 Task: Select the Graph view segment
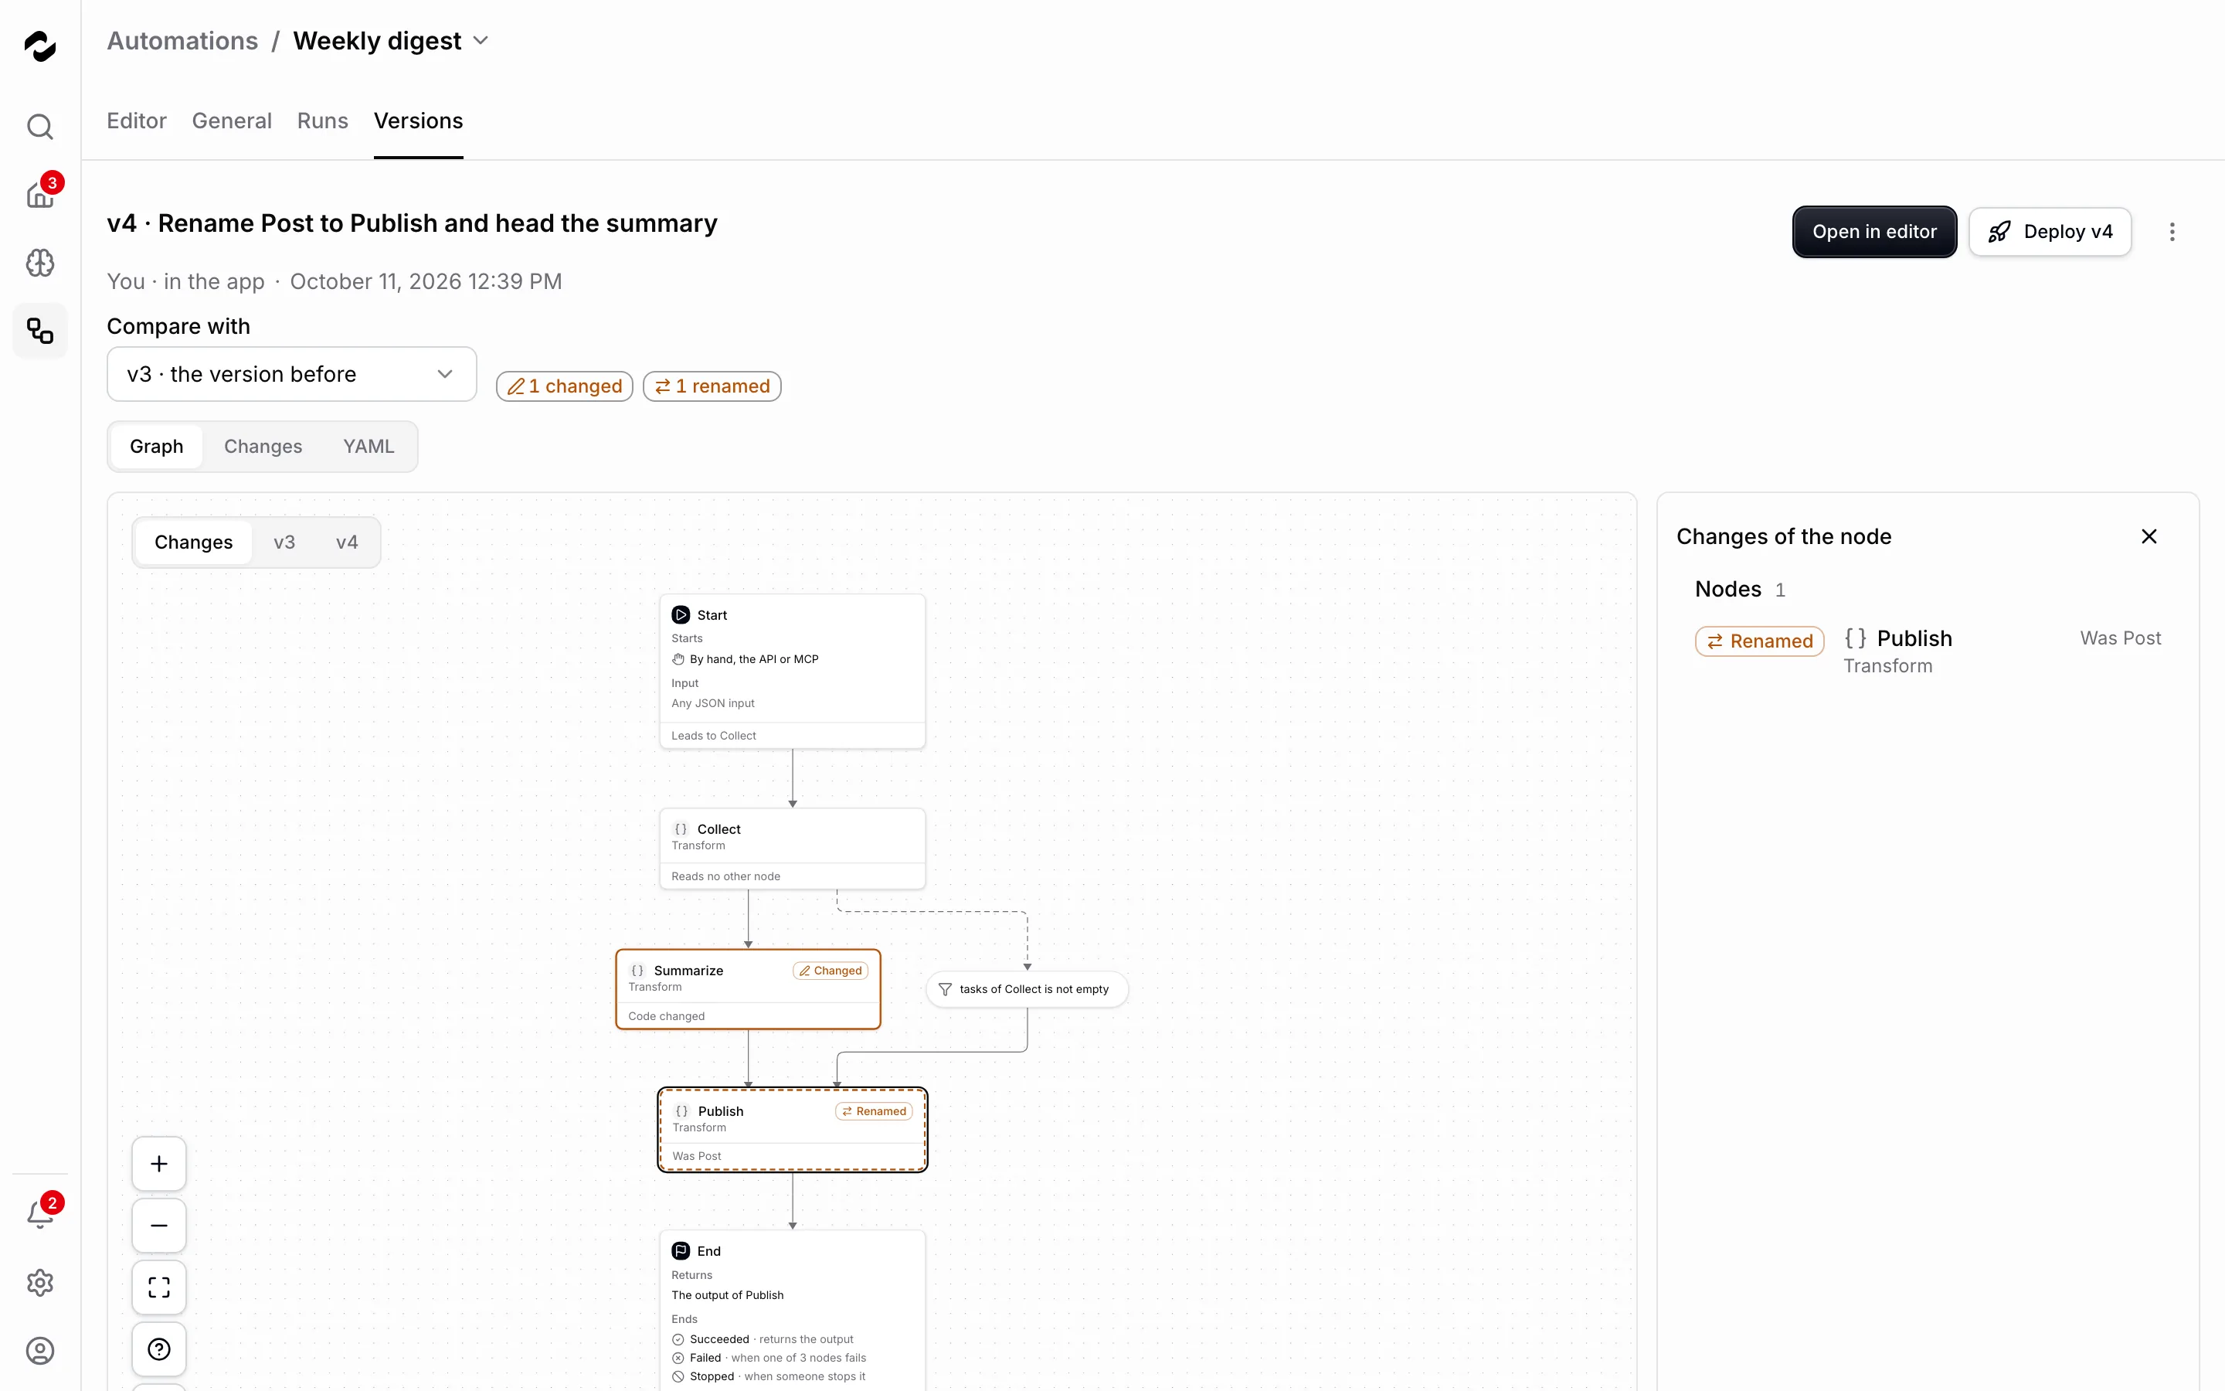156,446
